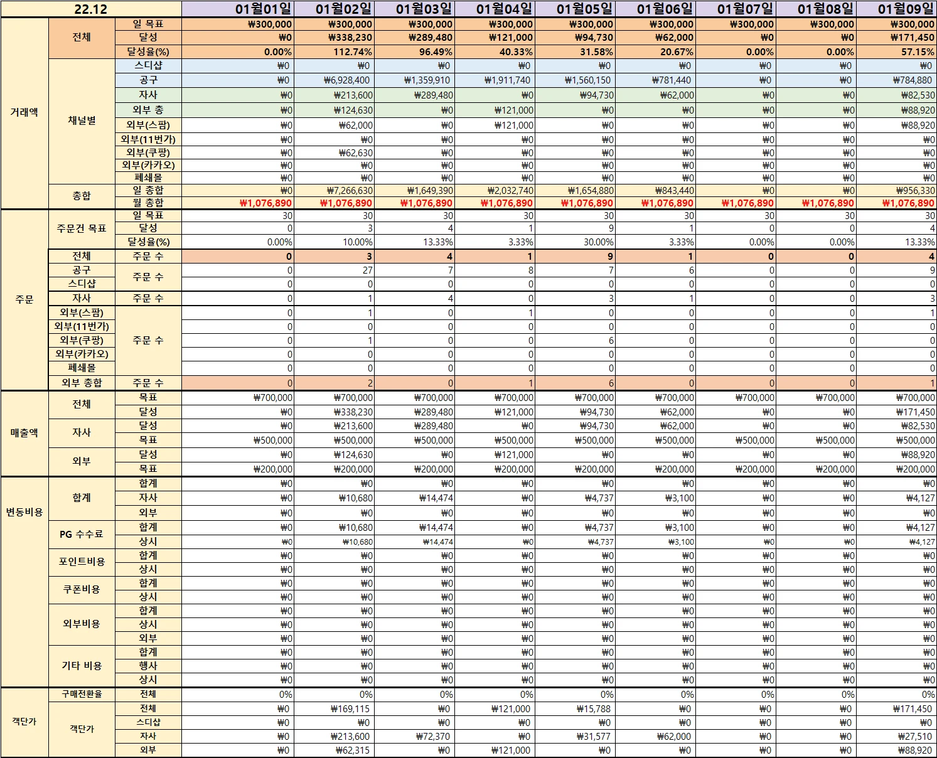Click the 구매전환율 label cell

(x=82, y=694)
